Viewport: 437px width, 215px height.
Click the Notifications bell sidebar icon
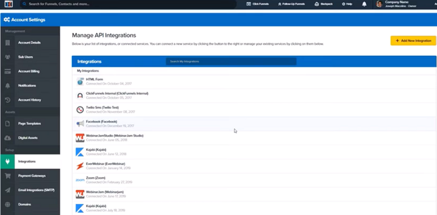click(x=8, y=86)
